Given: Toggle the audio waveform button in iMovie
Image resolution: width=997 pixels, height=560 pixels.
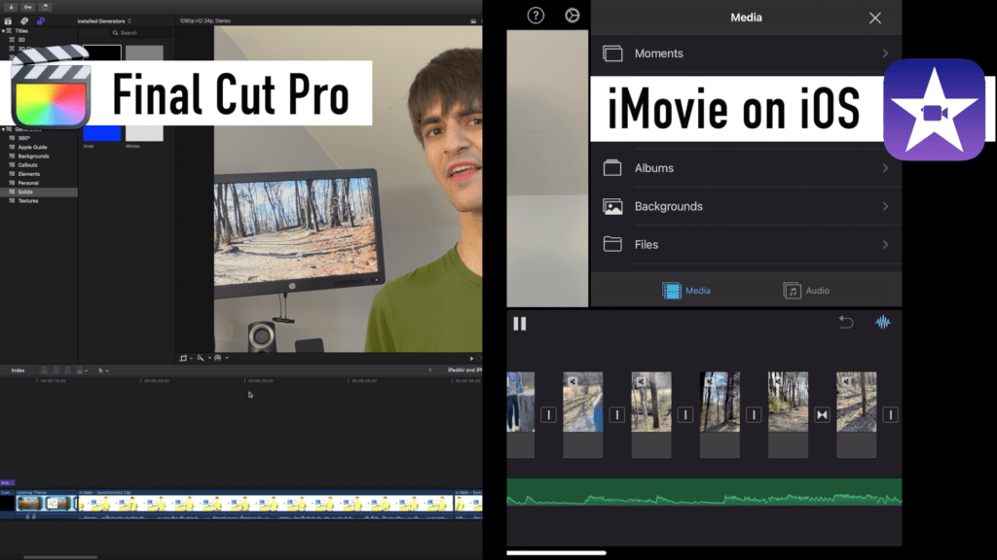Looking at the screenshot, I should (882, 323).
